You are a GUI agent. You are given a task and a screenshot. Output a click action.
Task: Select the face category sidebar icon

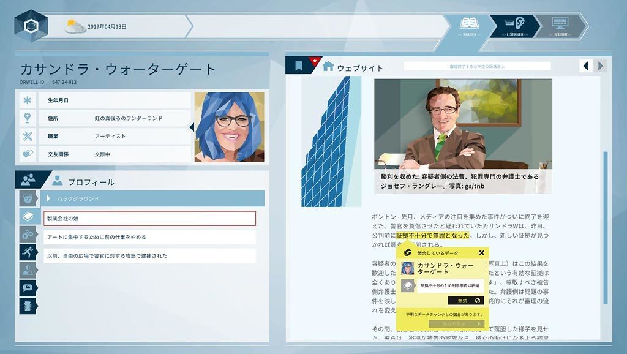[28, 198]
